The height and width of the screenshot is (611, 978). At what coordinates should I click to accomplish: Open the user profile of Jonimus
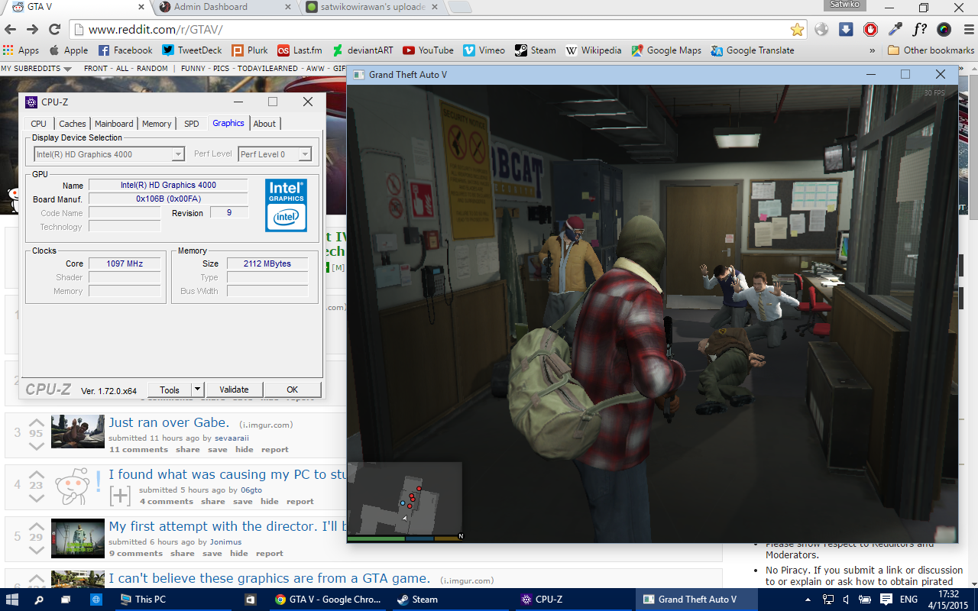(224, 541)
